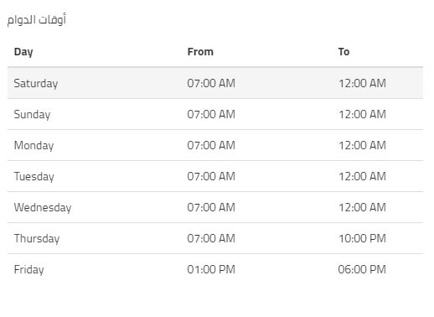Click Thursday's 10:00 PM closing time
The image size is (434, 317).
[x=362, y=238]
